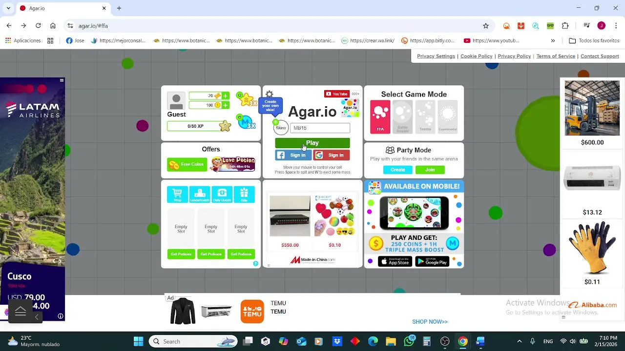This screenshot has height=351, width=625.
Task: Open a new browser tab
Action: tap(119, 8)
